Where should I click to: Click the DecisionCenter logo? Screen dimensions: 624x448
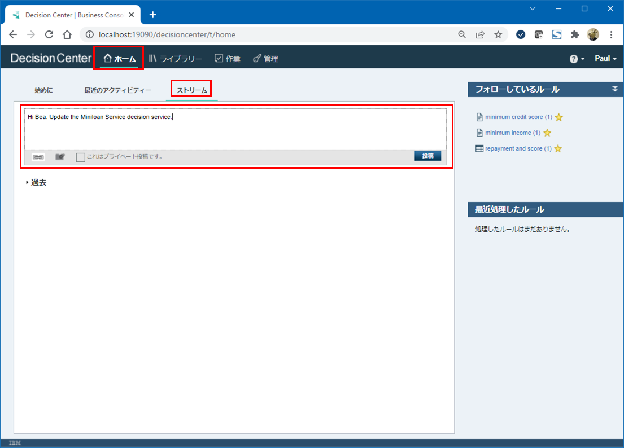[x=51, y=58]
